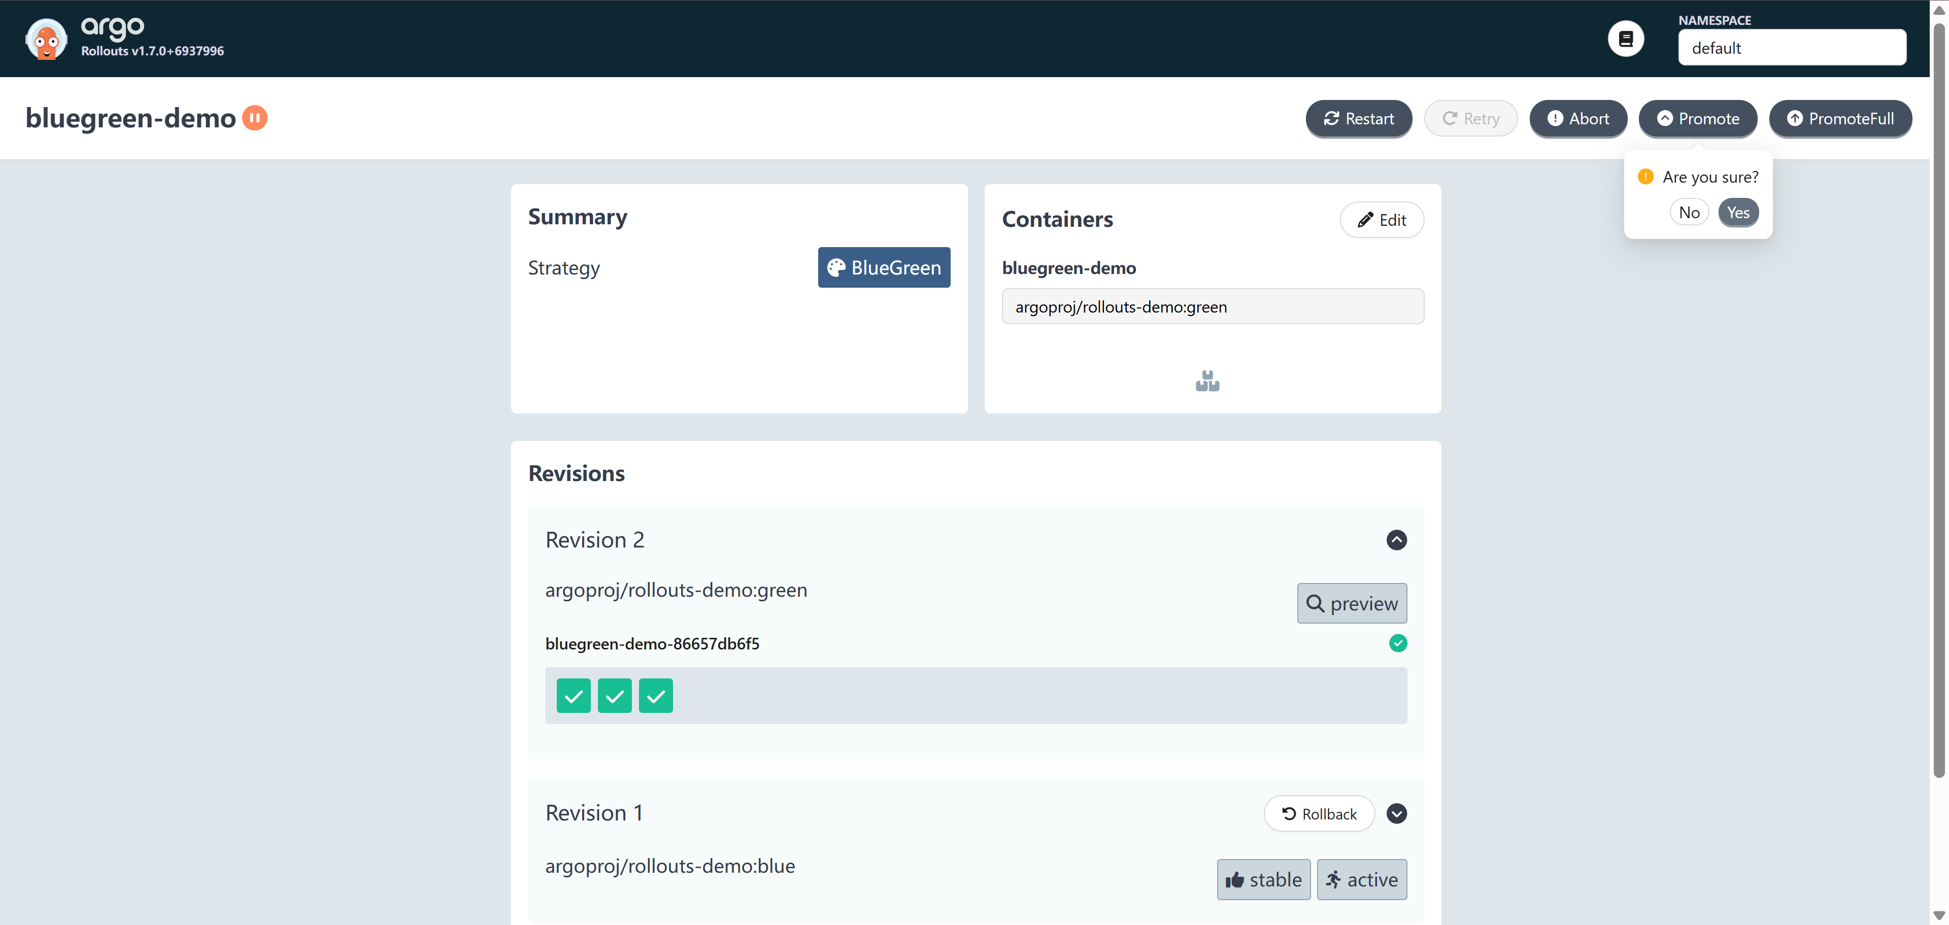Screen dimensions: 1949x925
Task: Open the documentation book icon
Action: click(1625, 39)
